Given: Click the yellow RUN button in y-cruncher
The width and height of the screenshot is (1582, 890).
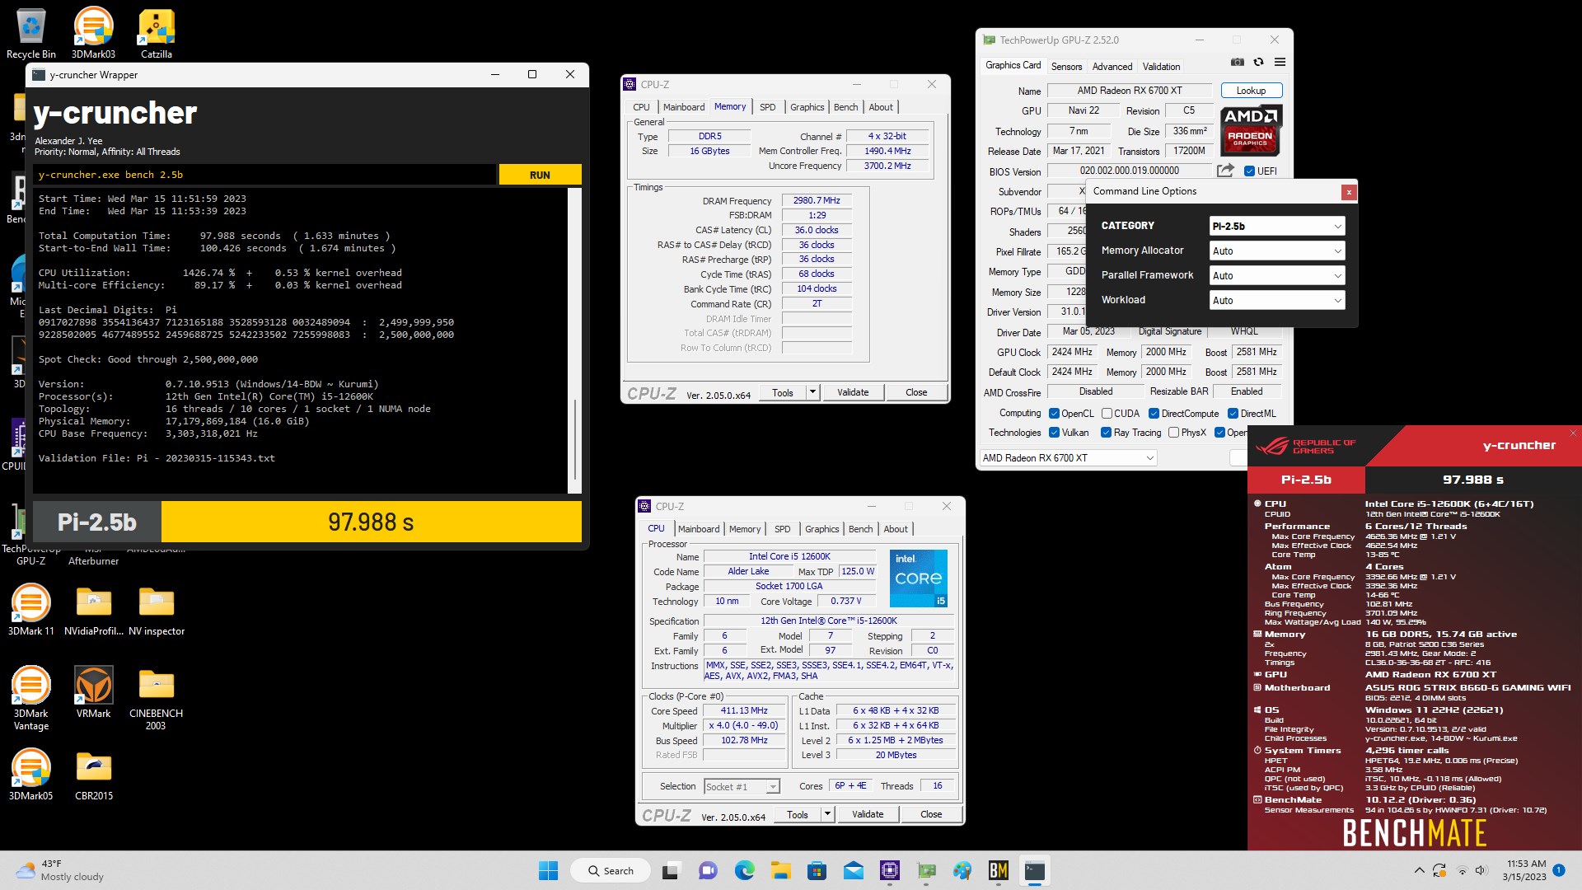Looking at the screenshot, I should [540, 175].
